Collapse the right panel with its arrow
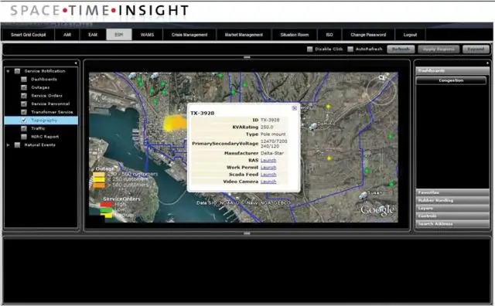Image resolution: width=495 pixels, height=306 pixels. (x=488, y=63)
